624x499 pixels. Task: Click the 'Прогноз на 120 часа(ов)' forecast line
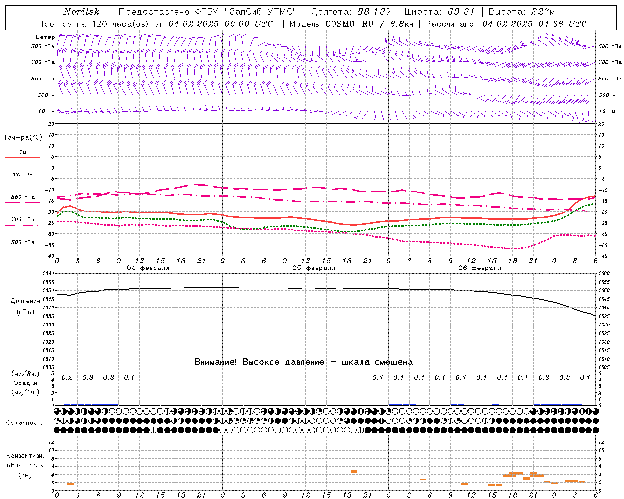93,24
